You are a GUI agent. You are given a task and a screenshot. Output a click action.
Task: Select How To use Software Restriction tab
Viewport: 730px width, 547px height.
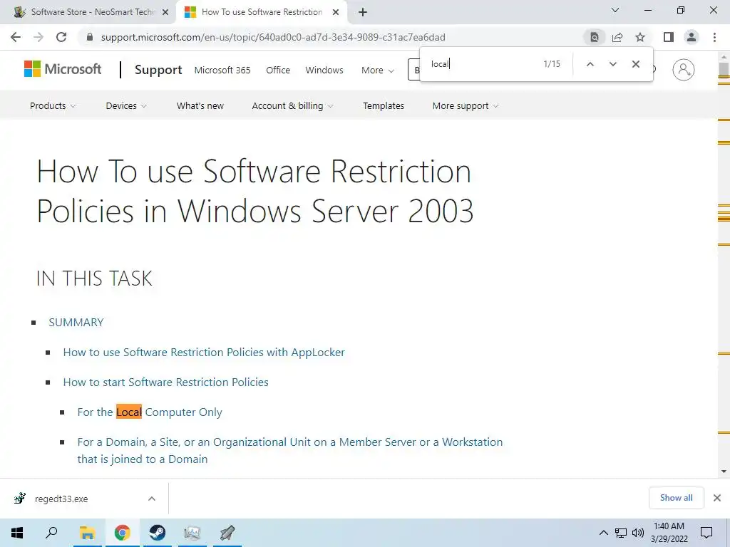[x=262, y=12]
